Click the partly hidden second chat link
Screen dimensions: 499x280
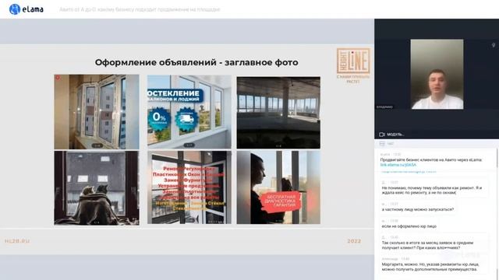pyautogui.click(x=409, y=171)
